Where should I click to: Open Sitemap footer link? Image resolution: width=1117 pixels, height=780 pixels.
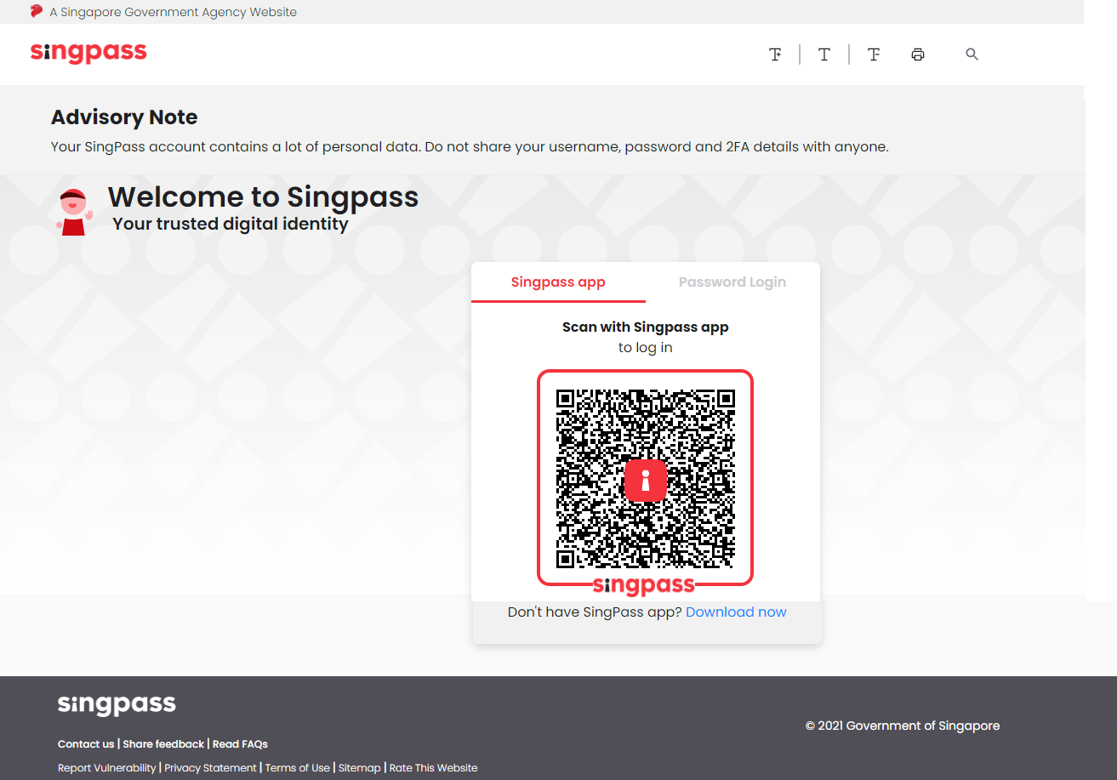(x=360, y=768)
